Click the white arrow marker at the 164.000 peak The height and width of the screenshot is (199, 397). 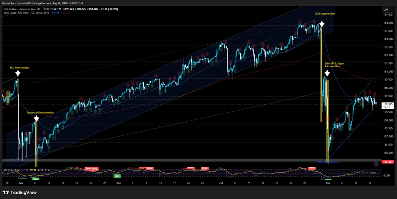tap(322, 24)
